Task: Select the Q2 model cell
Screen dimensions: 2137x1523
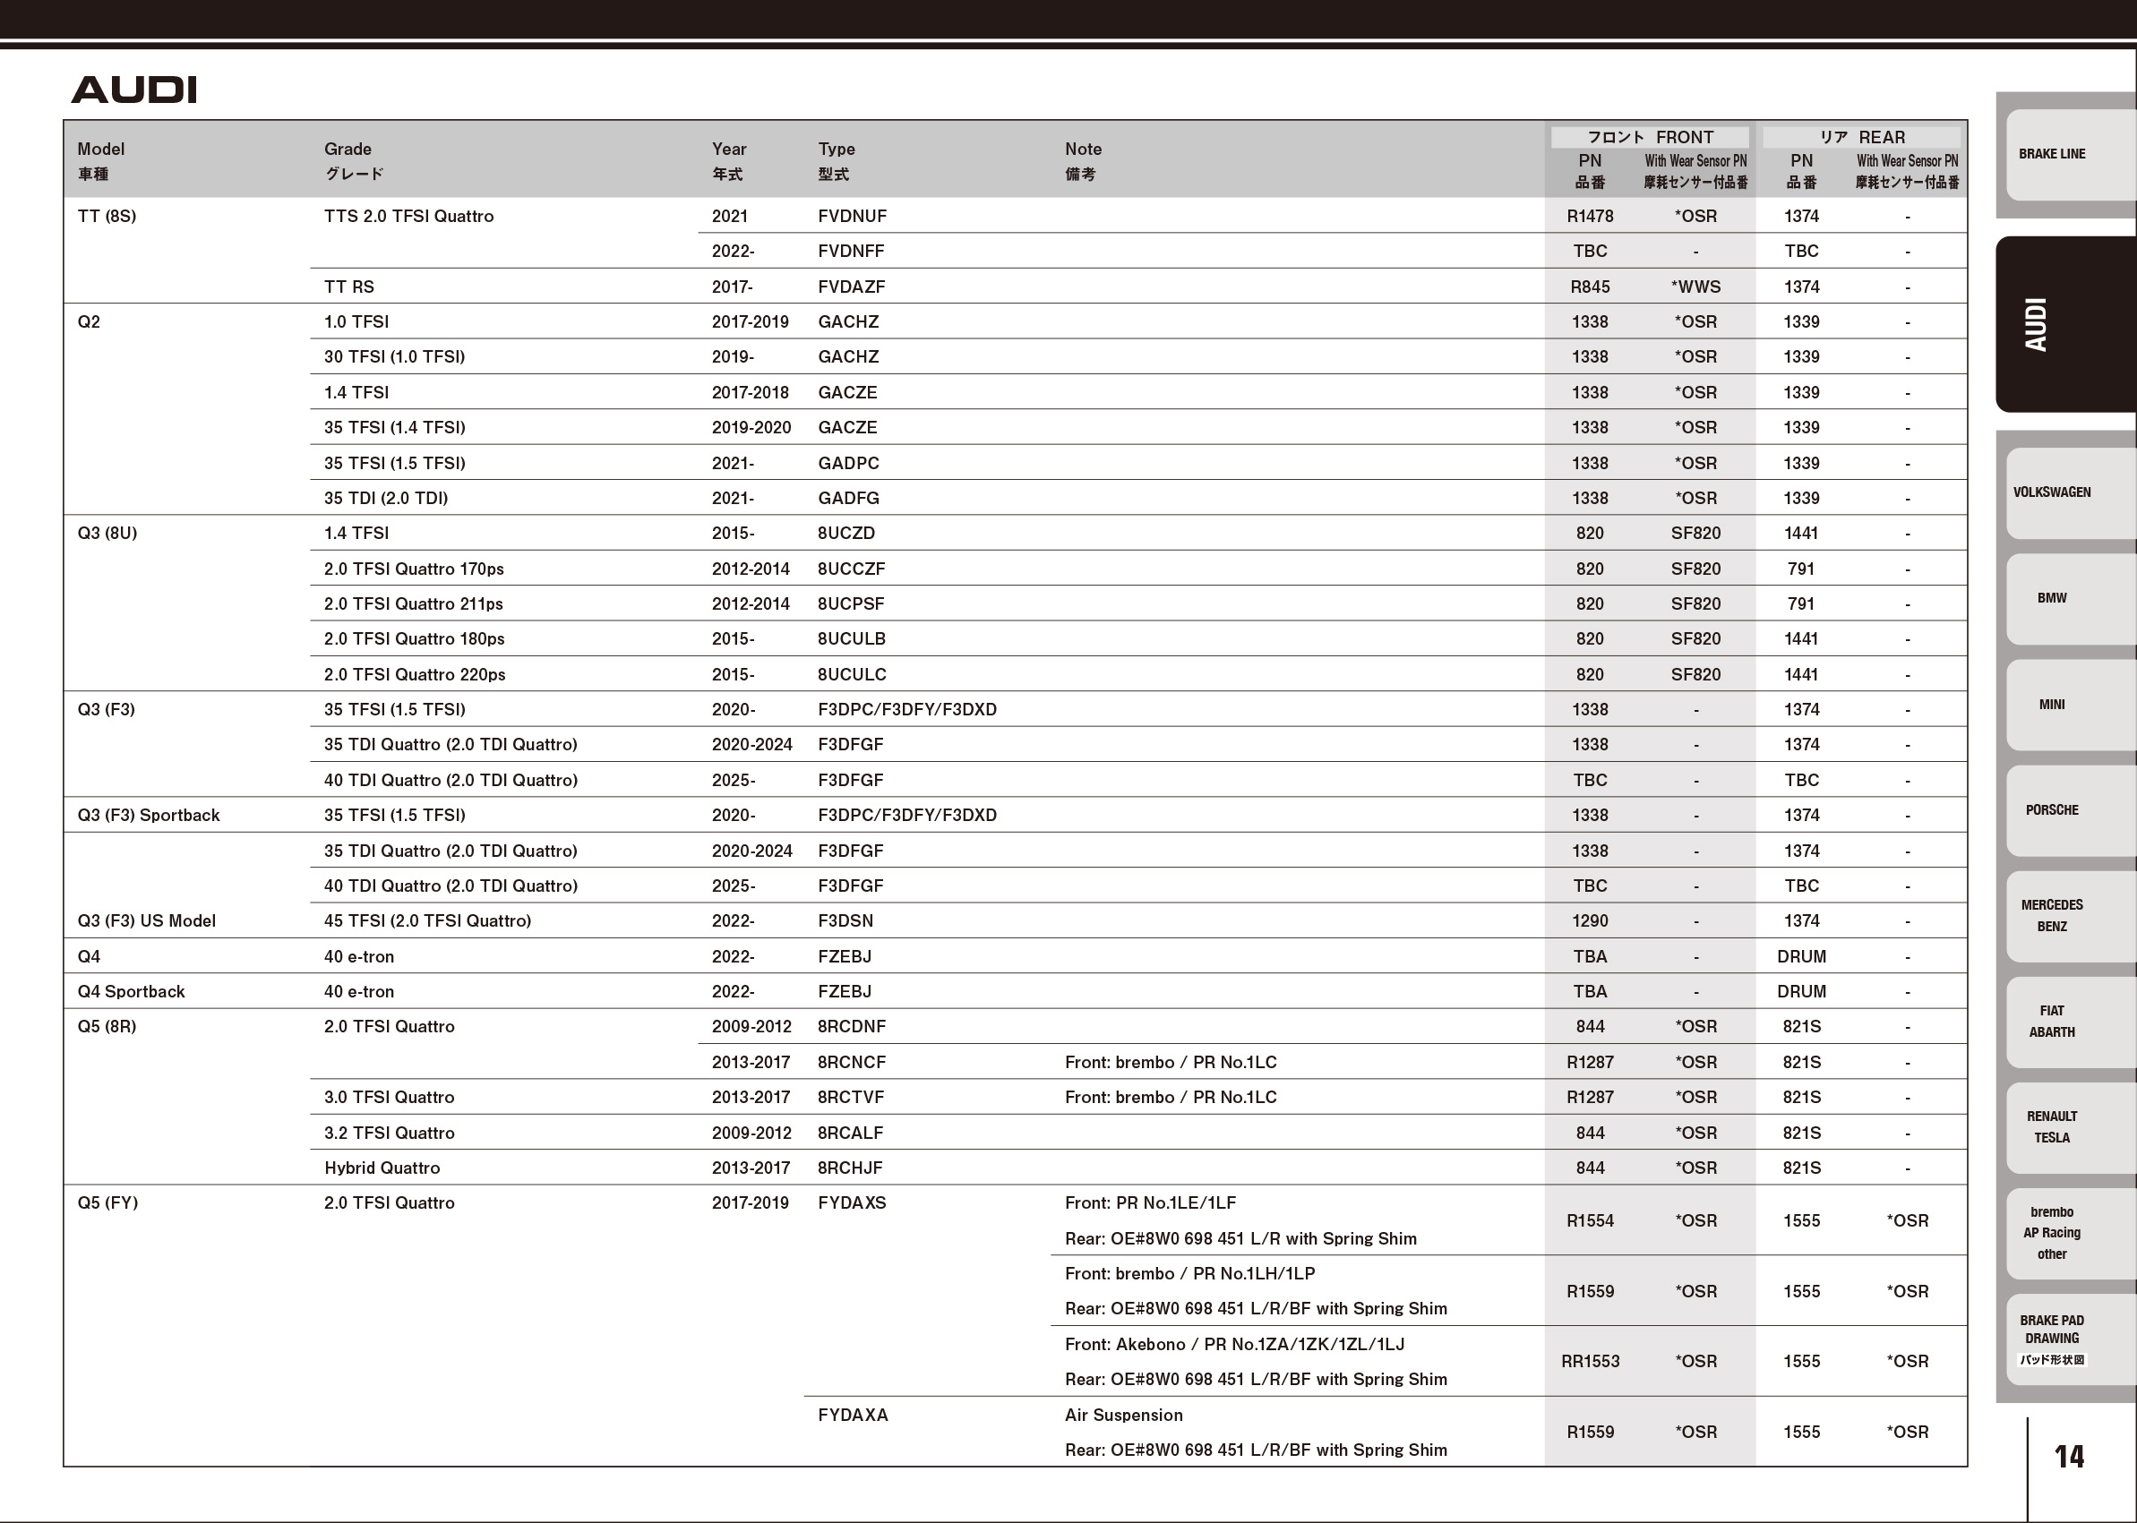Action: [x=88, y=321]
